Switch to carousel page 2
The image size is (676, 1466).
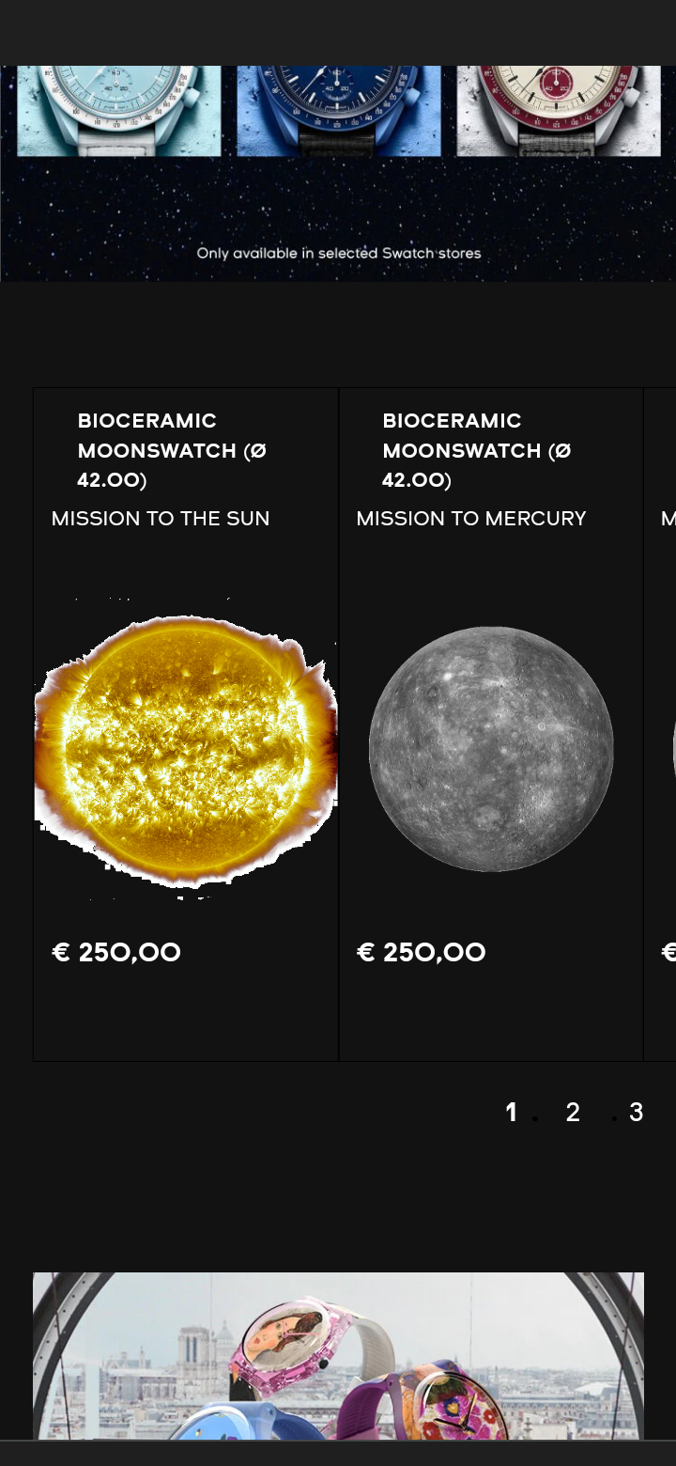573,1113
